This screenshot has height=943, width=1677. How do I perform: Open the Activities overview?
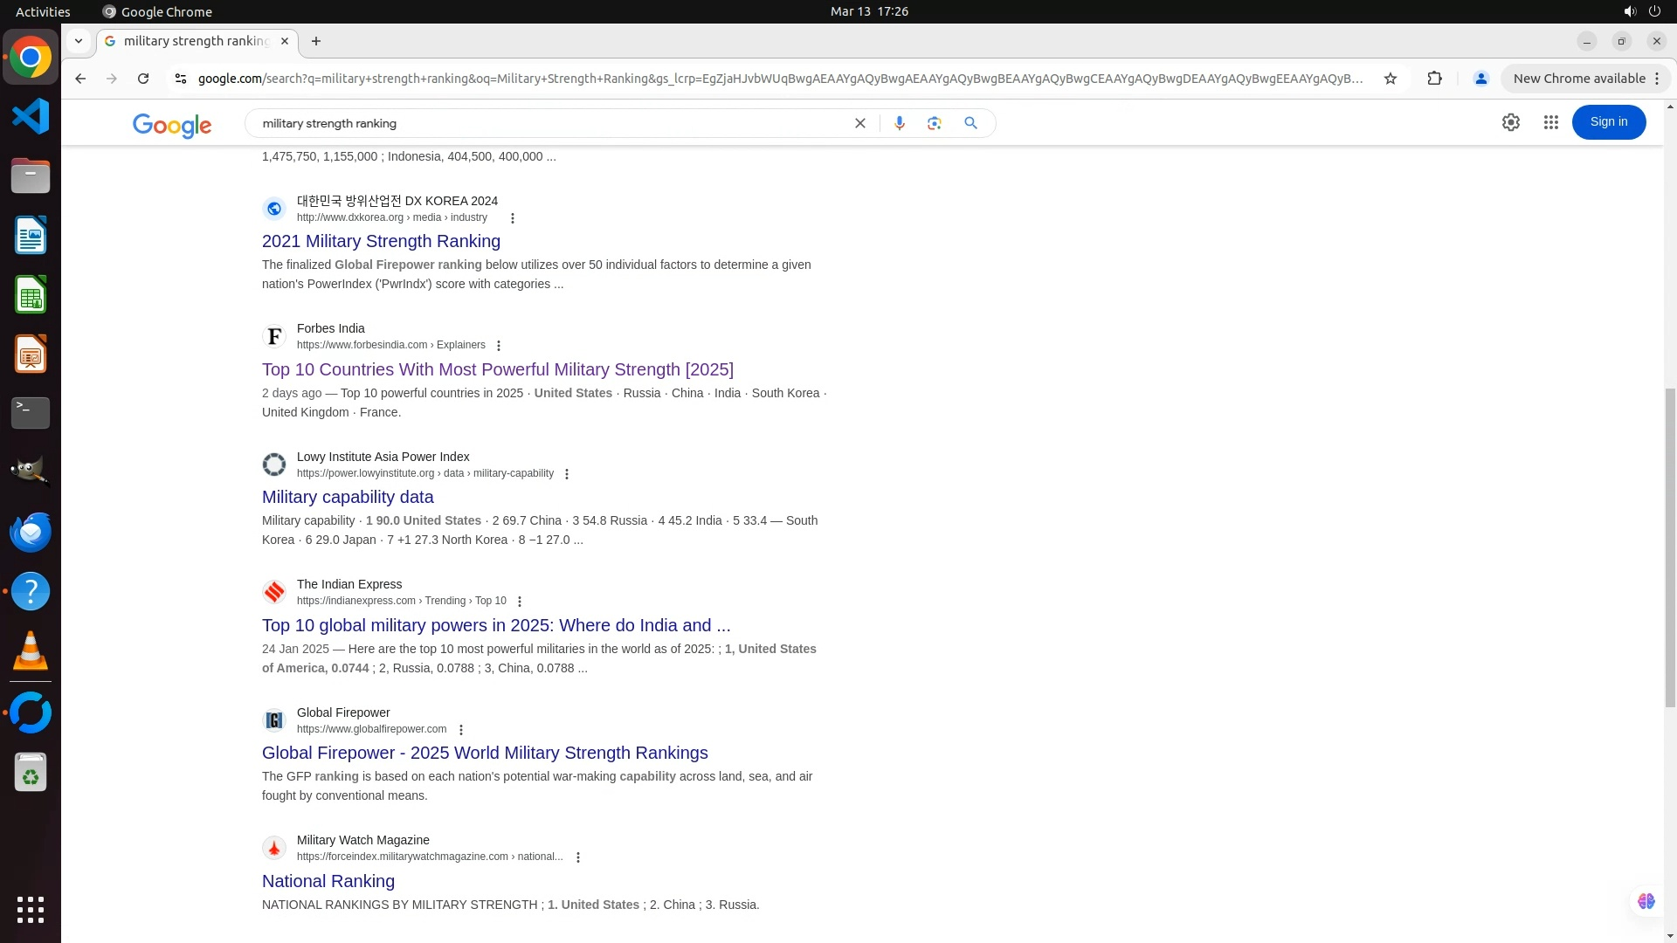43,11
